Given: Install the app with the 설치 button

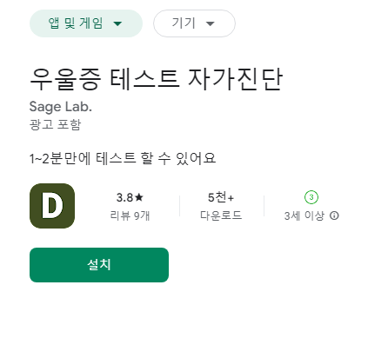Looking at the screenshot, I should pos(99,265).
